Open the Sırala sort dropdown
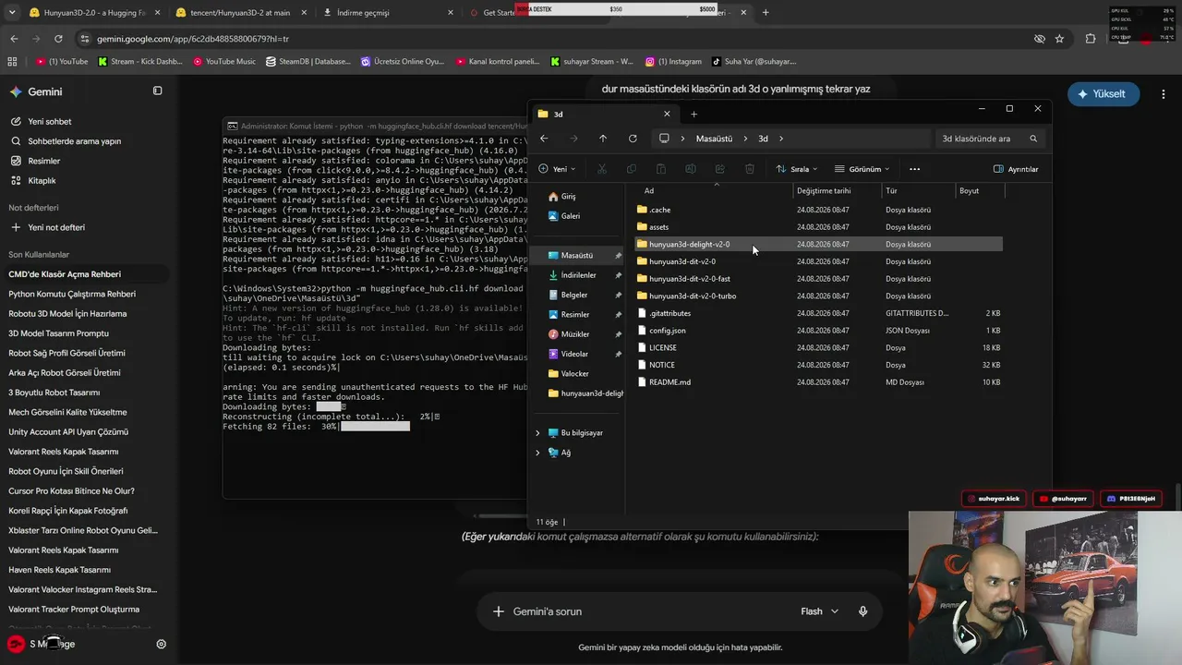This screenshot has height=665, width=1182. 797,169
